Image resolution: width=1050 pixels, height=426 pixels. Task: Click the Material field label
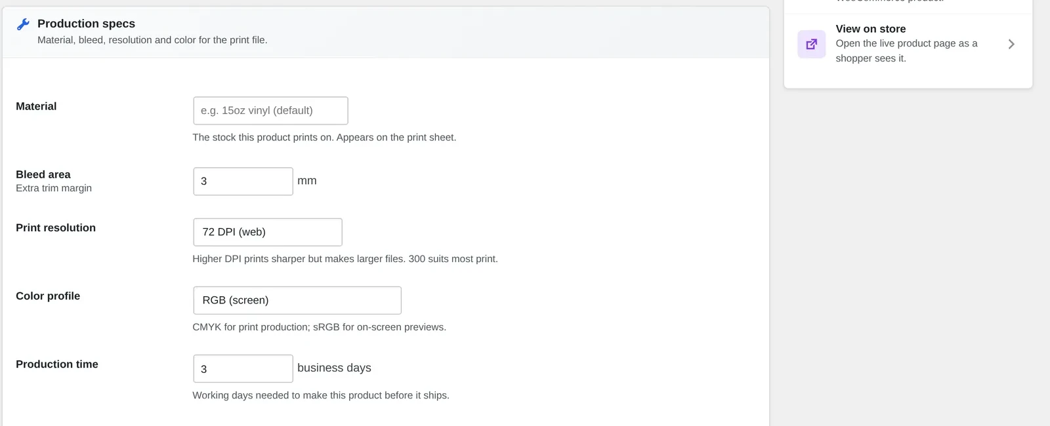(36, 106)
